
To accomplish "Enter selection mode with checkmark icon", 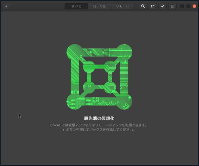I will [x=163, y=6].
